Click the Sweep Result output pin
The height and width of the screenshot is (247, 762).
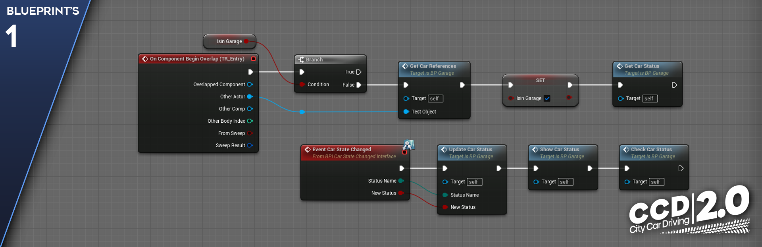point(250,145)
